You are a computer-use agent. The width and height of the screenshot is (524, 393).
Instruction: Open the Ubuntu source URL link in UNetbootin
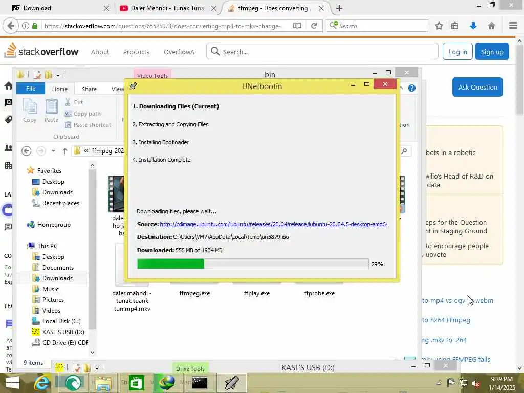[x=273, y=224]
